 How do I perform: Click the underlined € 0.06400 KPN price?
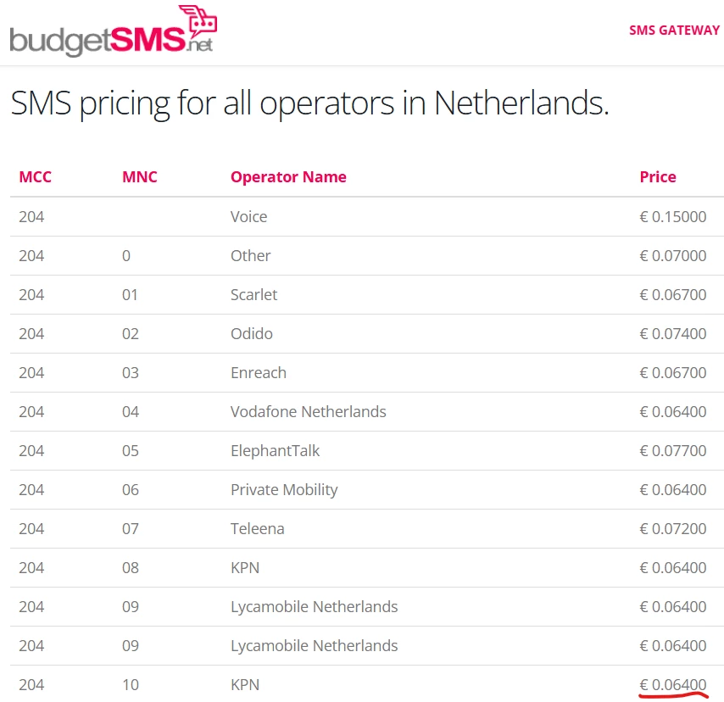coord(673,684)
